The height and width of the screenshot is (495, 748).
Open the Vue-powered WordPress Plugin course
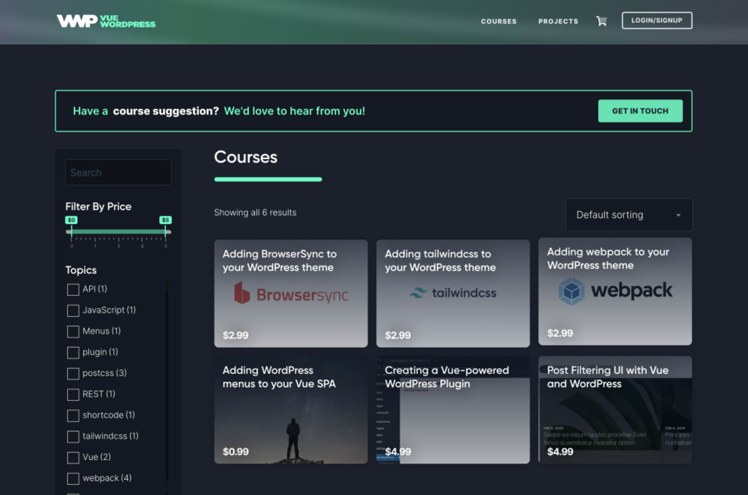click(x=453, y=409)
